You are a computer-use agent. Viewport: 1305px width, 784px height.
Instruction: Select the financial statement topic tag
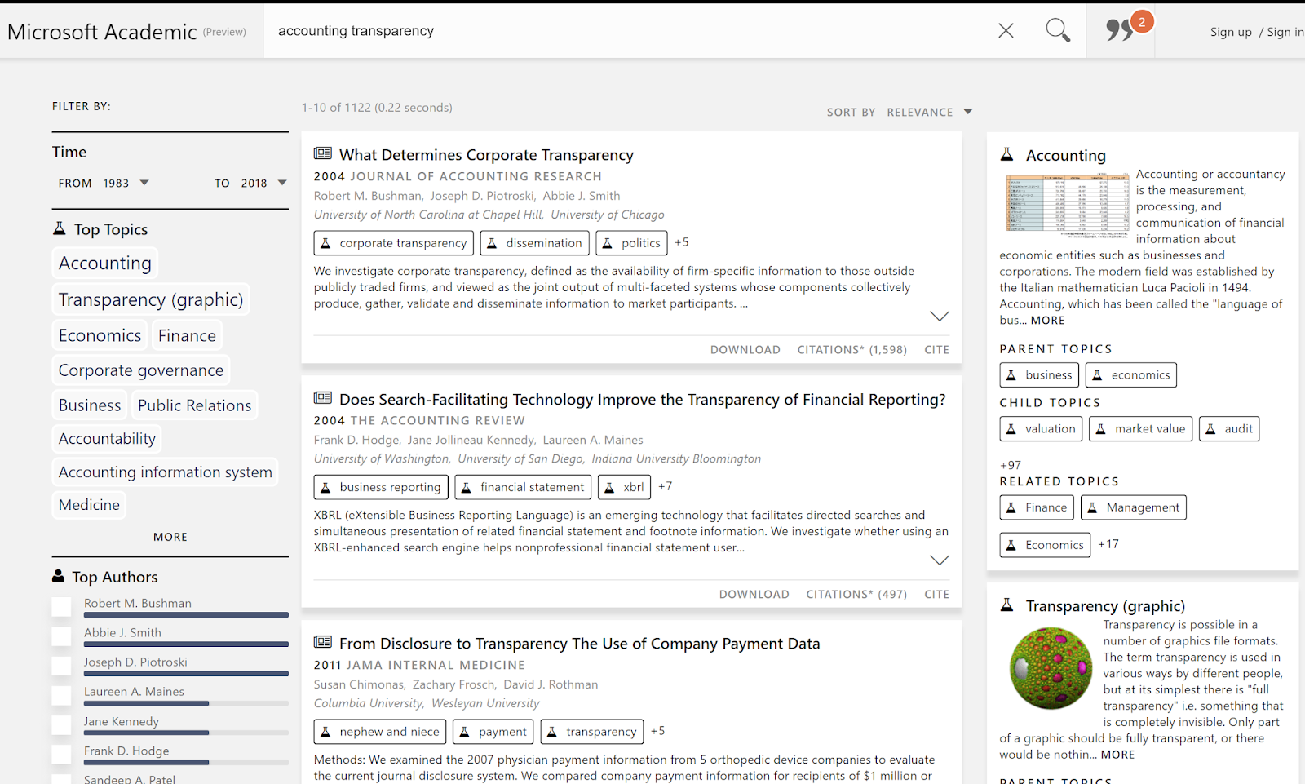click(x=523, y=487)
